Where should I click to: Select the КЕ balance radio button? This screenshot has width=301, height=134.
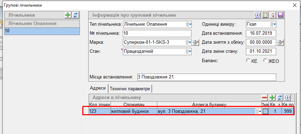pyautogui.click(x=248, y=61)
